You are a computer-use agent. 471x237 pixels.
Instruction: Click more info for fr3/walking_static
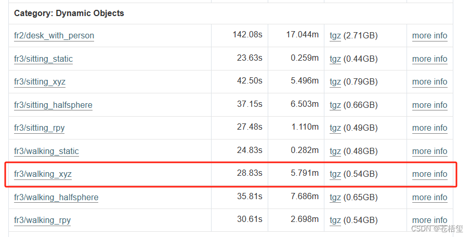[429, 151]
